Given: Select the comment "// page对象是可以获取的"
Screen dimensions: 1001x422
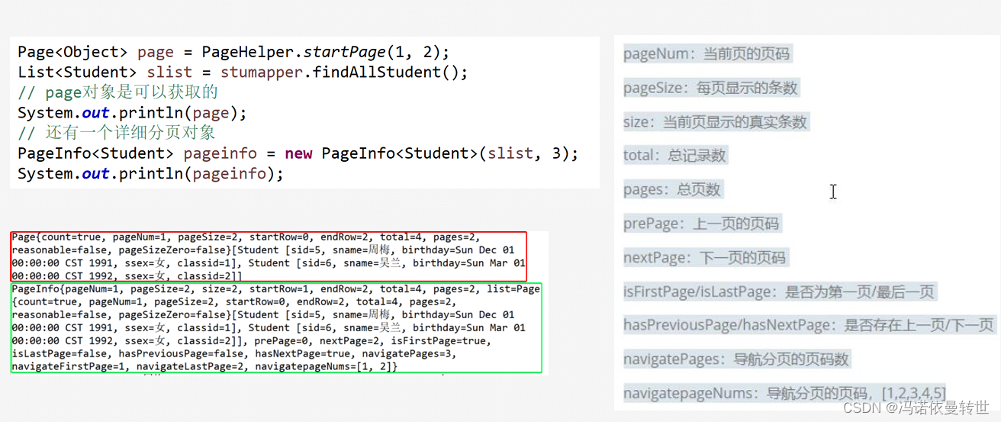Looking at the screenshot, I should tap(118, 92).
